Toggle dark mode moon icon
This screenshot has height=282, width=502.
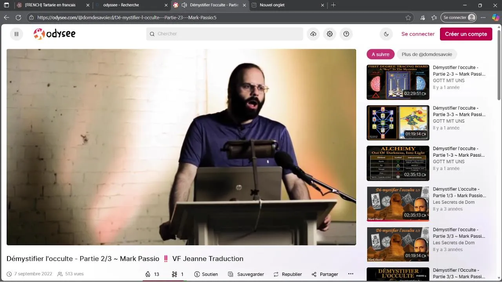(386, 34)
